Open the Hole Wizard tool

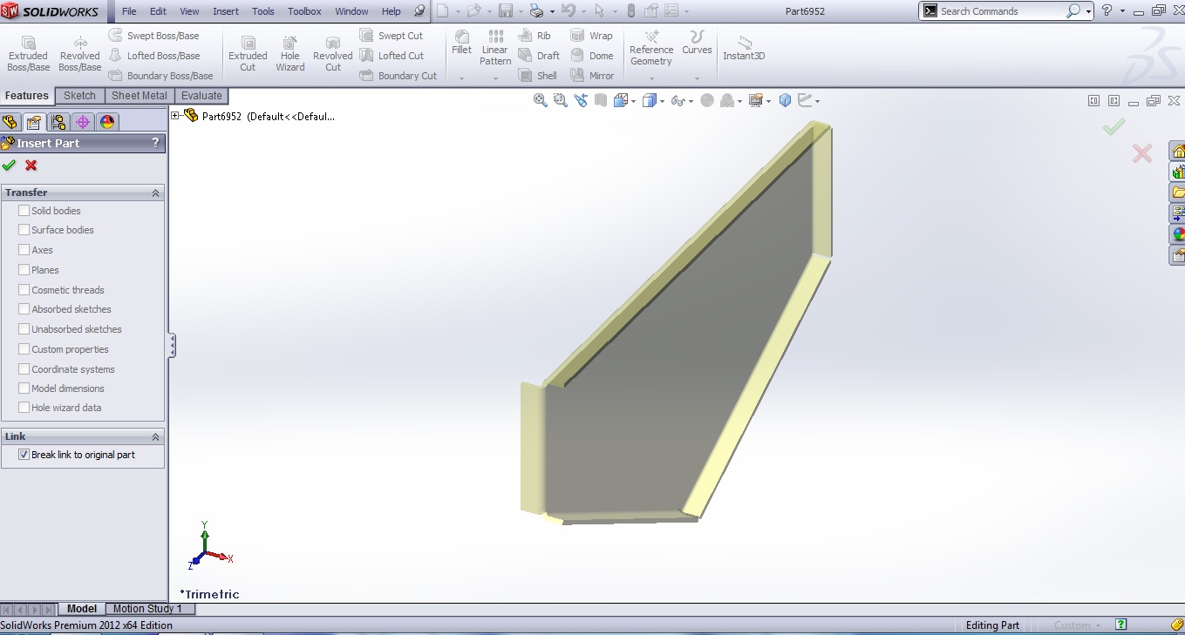coord(289,52)
